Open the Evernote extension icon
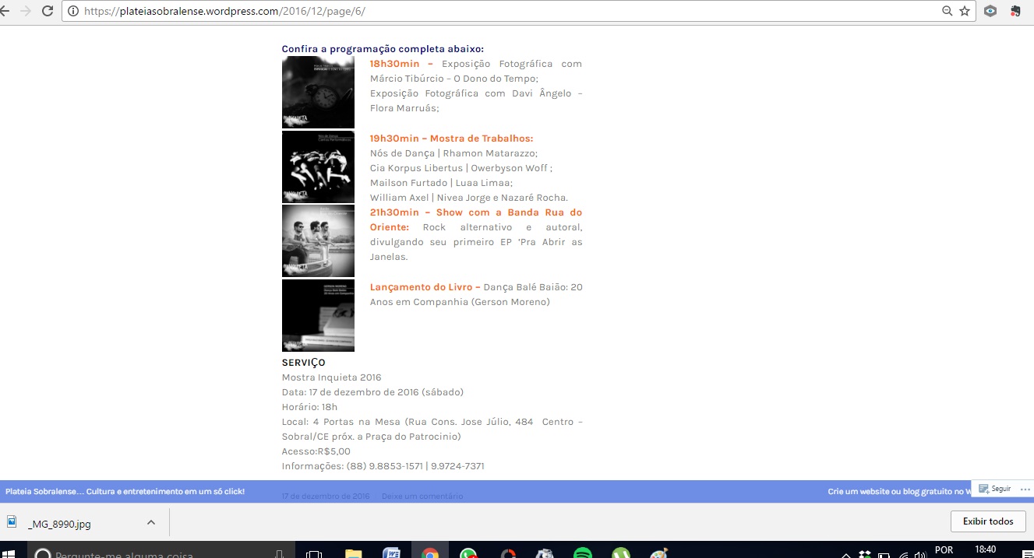The image size is (1034, 558). coord(1015,11)
